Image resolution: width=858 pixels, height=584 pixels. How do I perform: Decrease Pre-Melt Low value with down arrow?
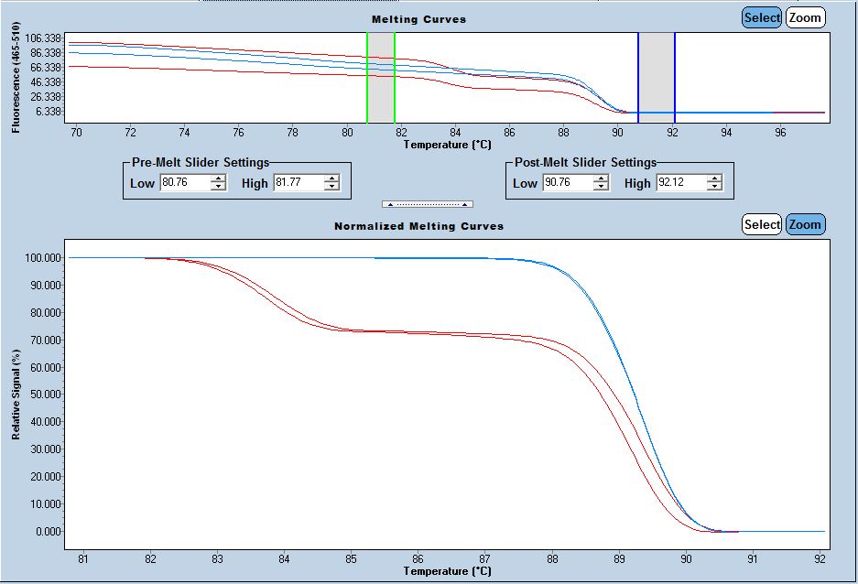[x=218, y=187]
